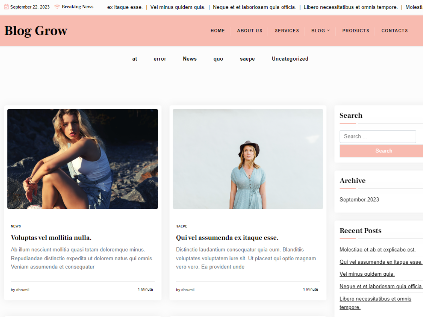The width and height of the screenshot is (423, 317).
Task: Expand the BLOG dropdown chevron
Action: 329,31
